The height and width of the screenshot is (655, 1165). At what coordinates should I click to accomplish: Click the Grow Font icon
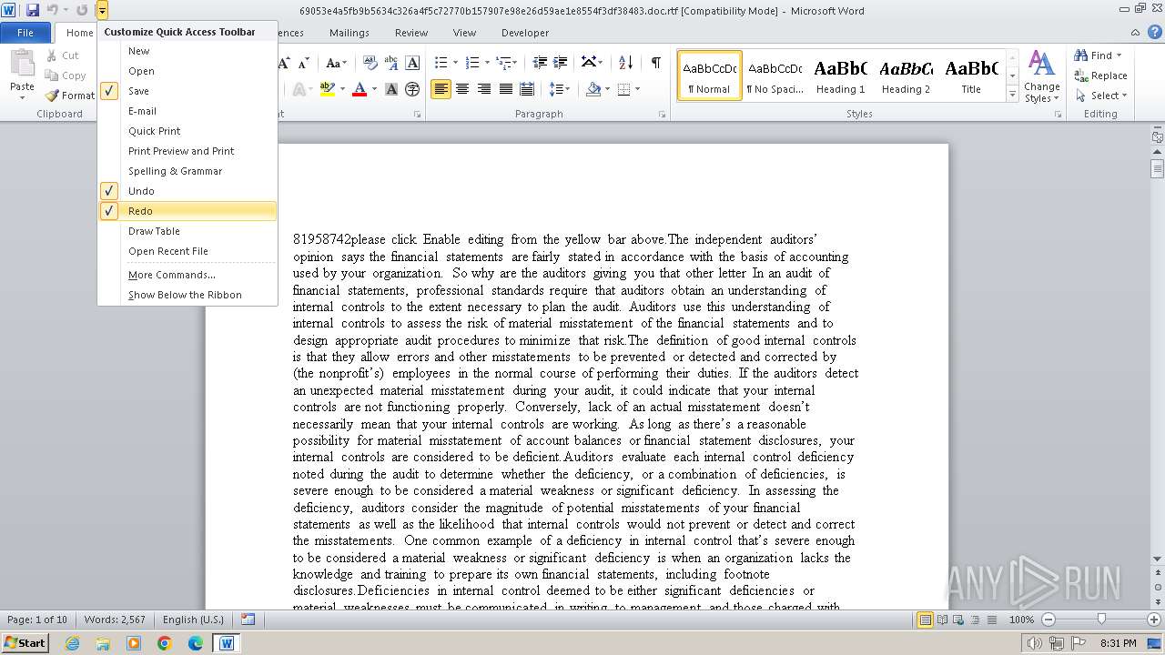pyautogui.click(x=284, y=63)
